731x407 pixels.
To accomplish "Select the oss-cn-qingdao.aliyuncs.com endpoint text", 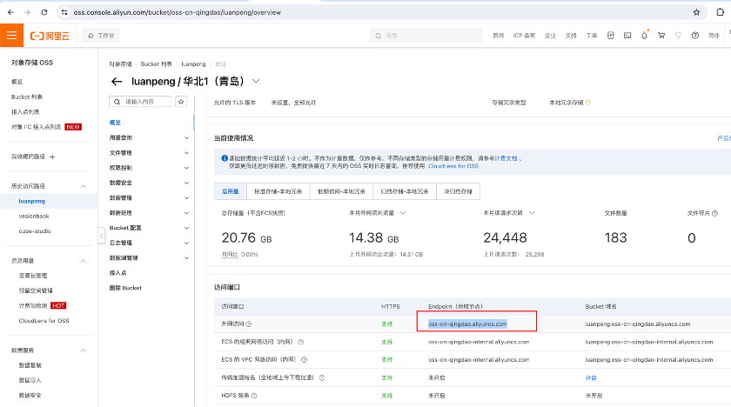I will click(x=467, y=324).
